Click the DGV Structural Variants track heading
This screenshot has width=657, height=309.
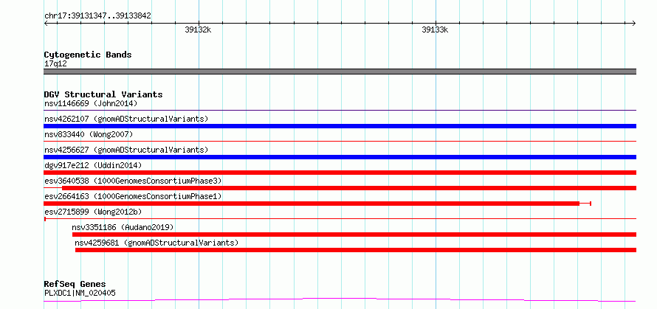click(x=103, y=94)
